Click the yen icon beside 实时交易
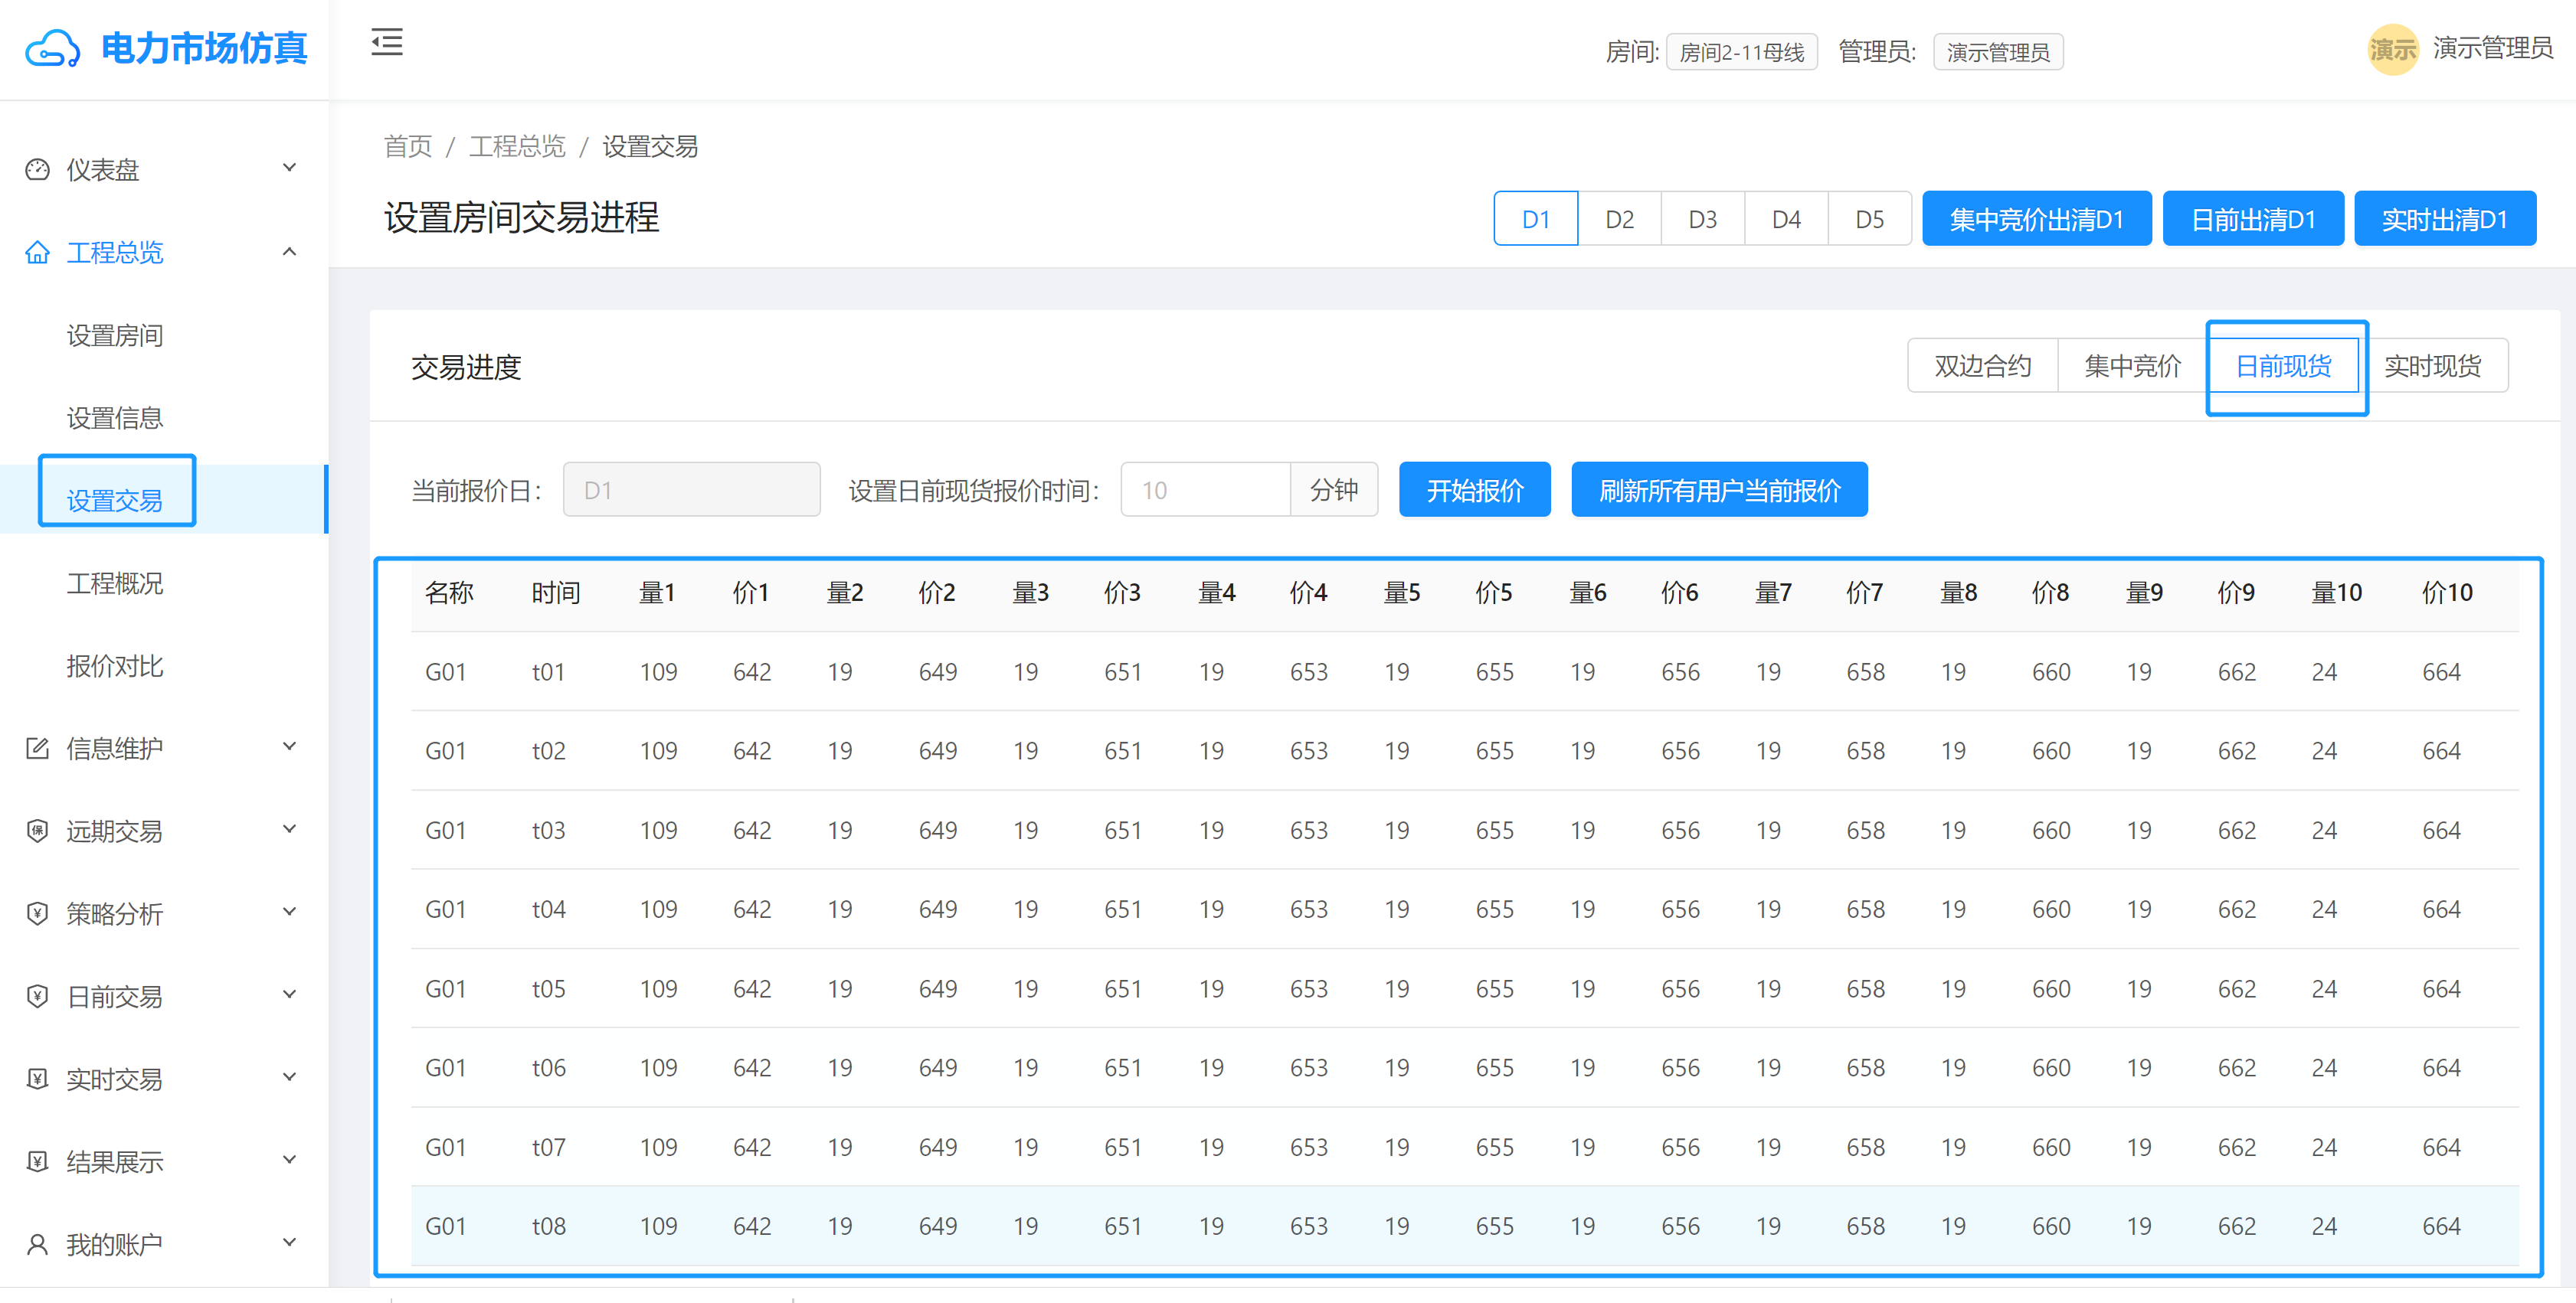Image resolution: width=2576 pixels, height=1303 pixels. pos(37,1078)
